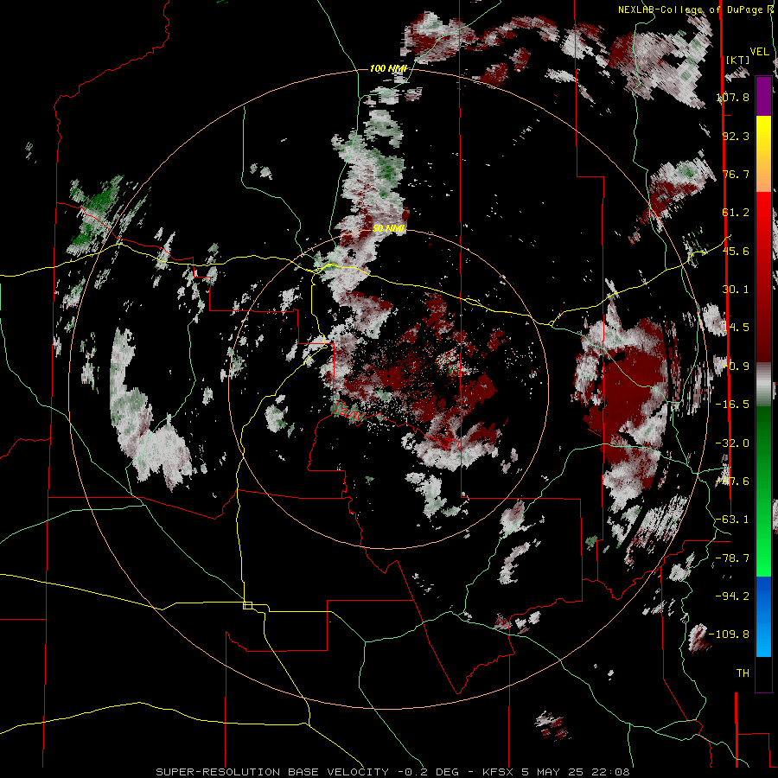Click the purple segment of the velocity color bar
Viewport: 778px width, 778px height.
coord(763,96)
